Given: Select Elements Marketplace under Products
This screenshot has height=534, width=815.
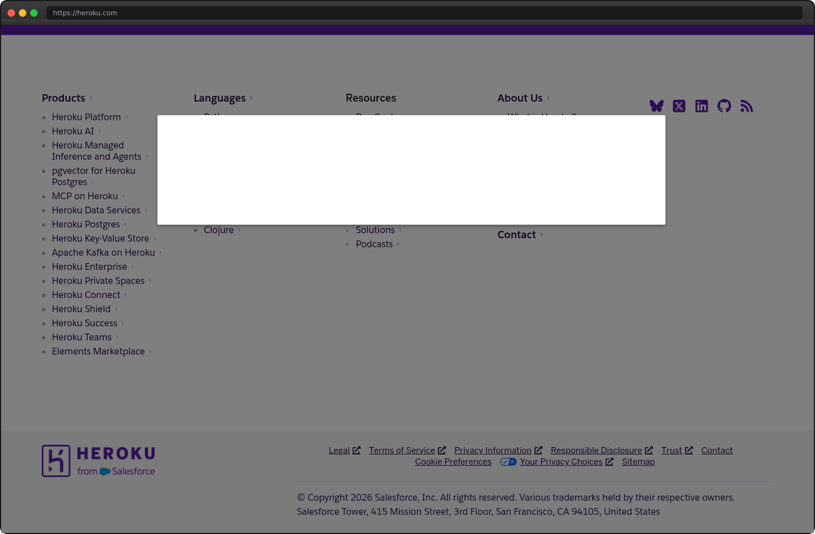Looking at the screenshot, I should click(98, 351).
